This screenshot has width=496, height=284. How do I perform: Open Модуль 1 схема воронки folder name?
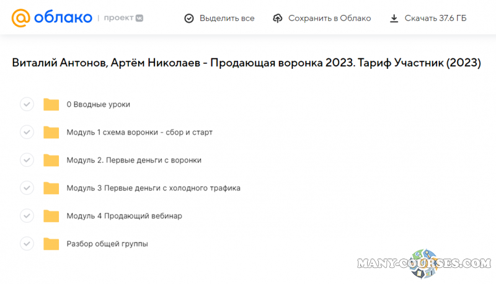tap(139, 132)
